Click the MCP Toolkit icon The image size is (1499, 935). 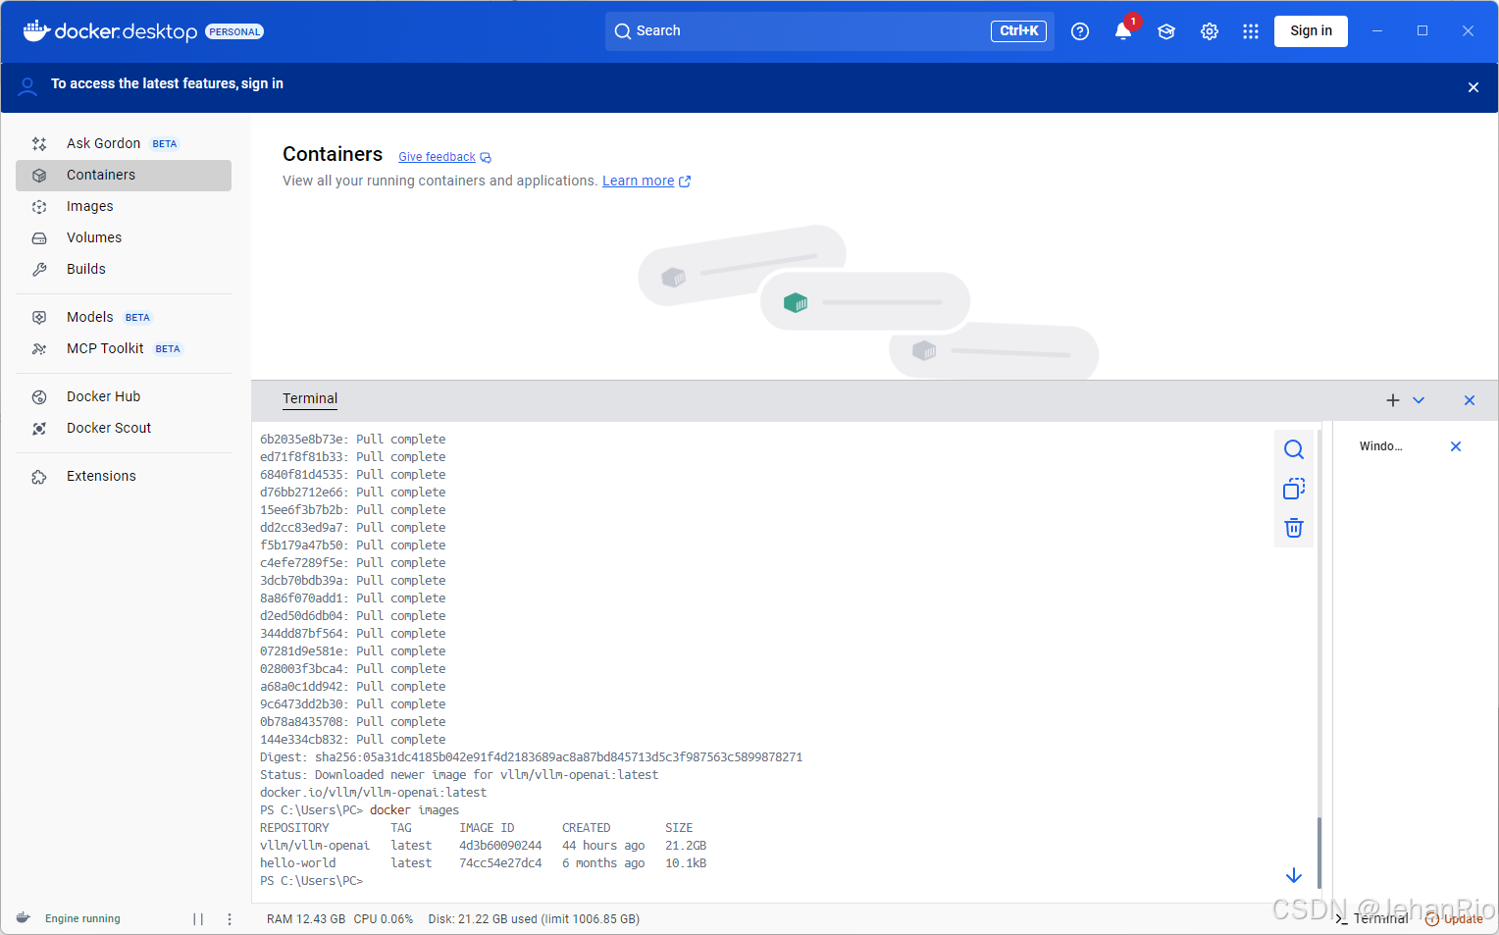tap(39, 348)
